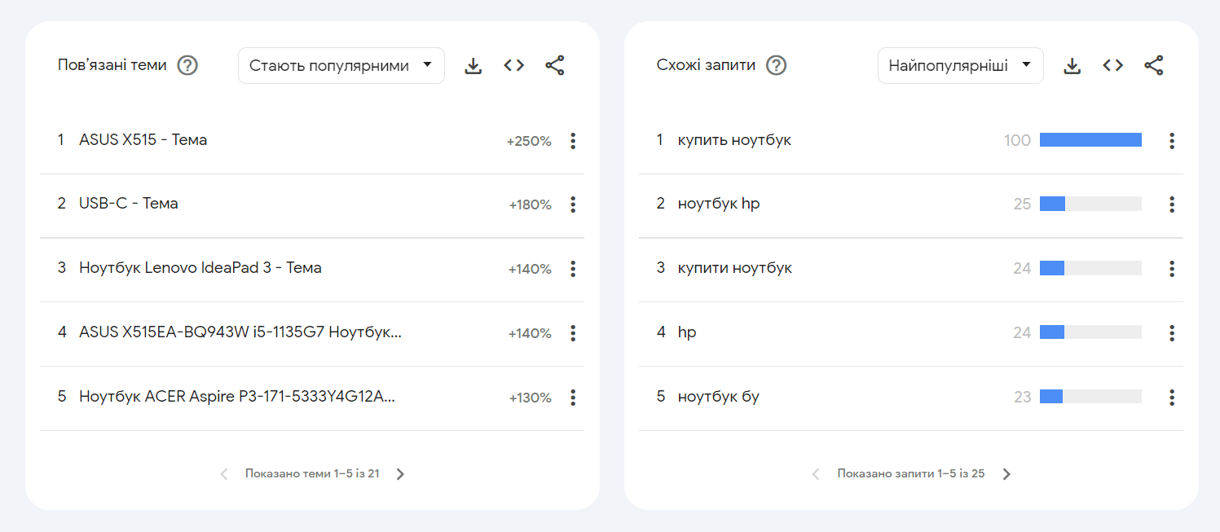Open more options for купити ноутбук row

(x=1172, y=269)
